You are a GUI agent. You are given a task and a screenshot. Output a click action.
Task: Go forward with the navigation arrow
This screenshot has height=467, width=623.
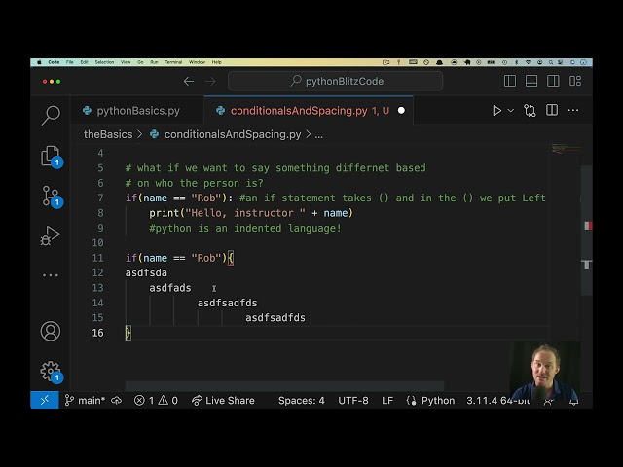pyautogui.click(x=210, y=82)
